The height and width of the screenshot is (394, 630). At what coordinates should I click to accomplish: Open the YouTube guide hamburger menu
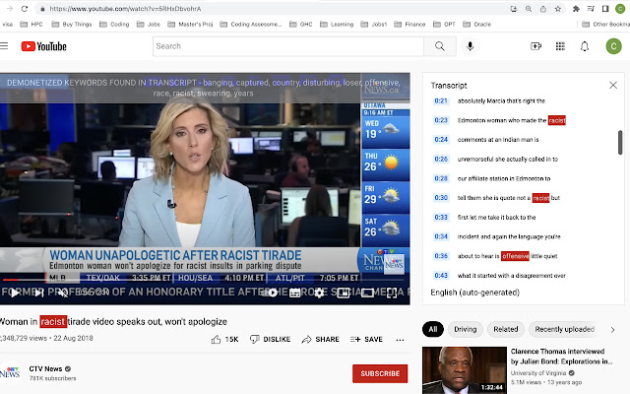(x=4, y=46)
